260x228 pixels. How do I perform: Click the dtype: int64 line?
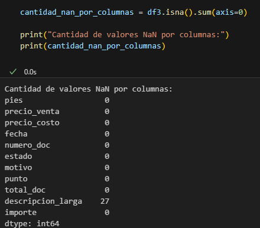(32, 224)
